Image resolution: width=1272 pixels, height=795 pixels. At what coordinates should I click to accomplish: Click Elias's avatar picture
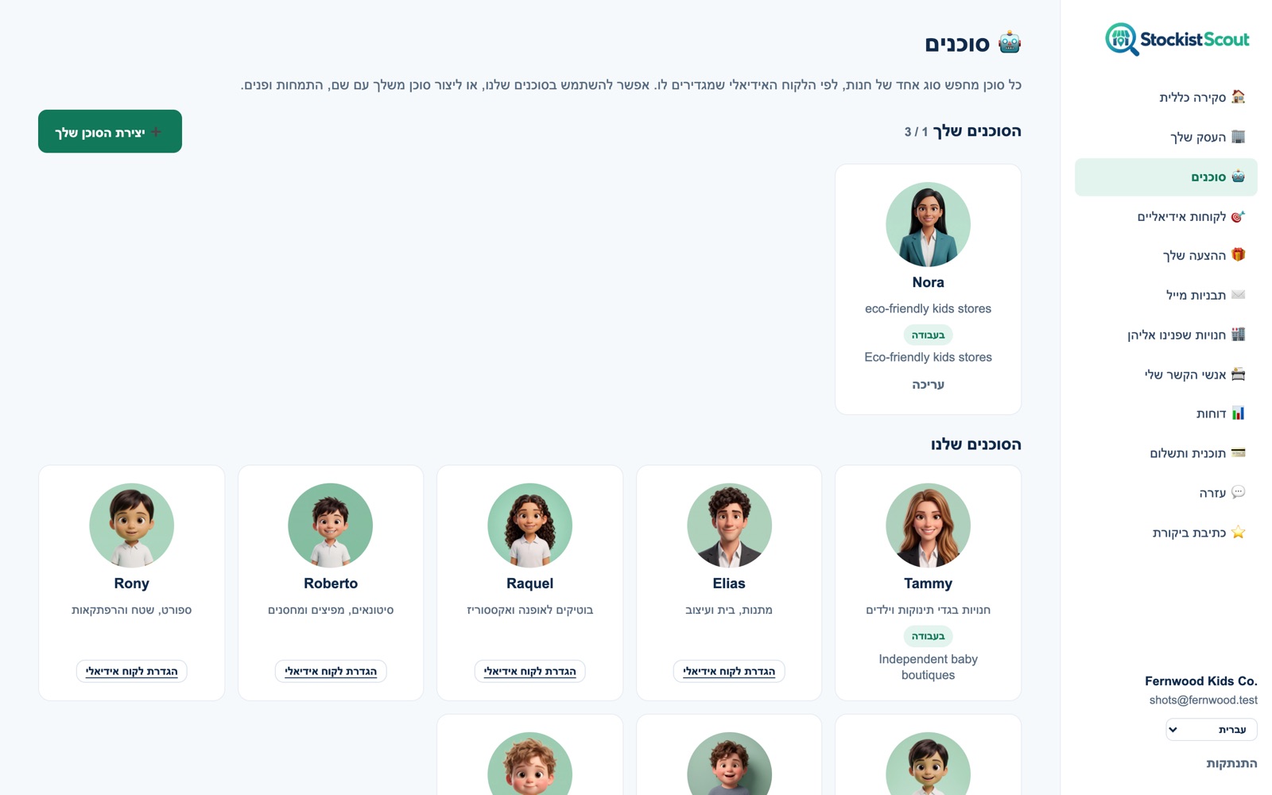(x=729, y=525)
